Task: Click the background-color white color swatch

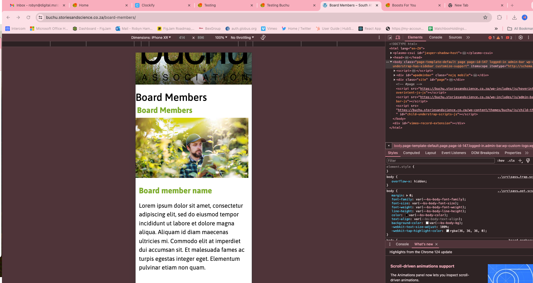Action: [x=427, y=223]
